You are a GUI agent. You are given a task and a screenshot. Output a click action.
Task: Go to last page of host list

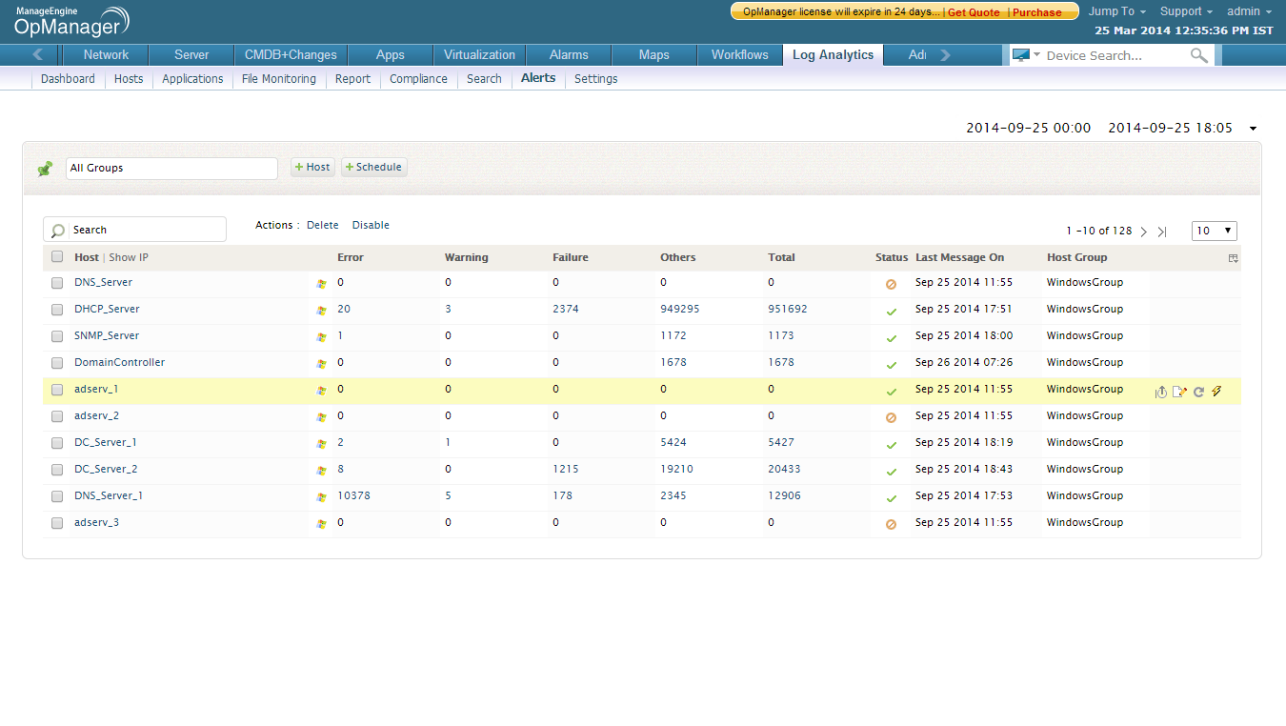pos(1162,232)
